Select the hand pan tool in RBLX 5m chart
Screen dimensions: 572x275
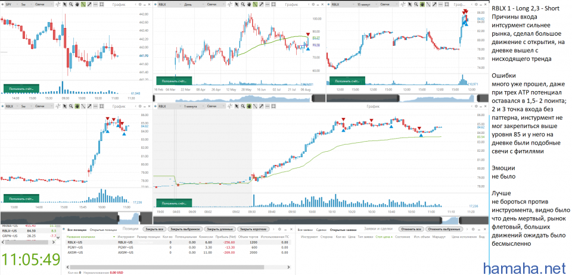(x=77, y=107)
